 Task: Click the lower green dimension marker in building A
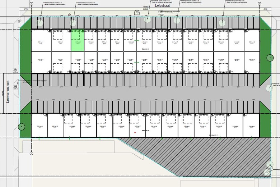click(x=137, y=62)
